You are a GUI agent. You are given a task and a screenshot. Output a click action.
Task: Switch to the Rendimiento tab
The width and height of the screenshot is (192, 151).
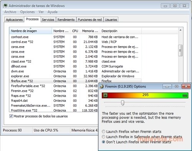[66, 20]
